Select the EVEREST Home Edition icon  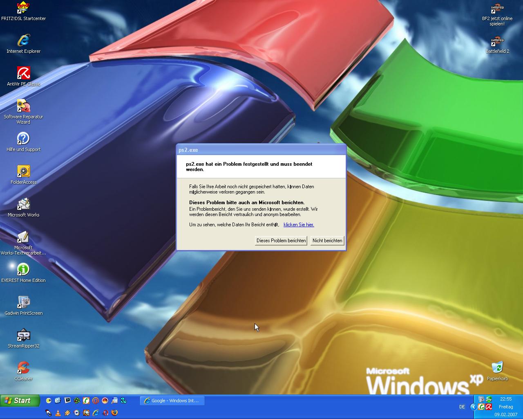[23, 273]
